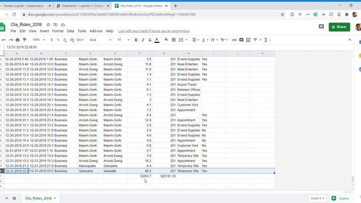361x203 pixels.
Task: Open the Count 9 summary dropdown
Action: pyautogui.click(x=318, y=198)
